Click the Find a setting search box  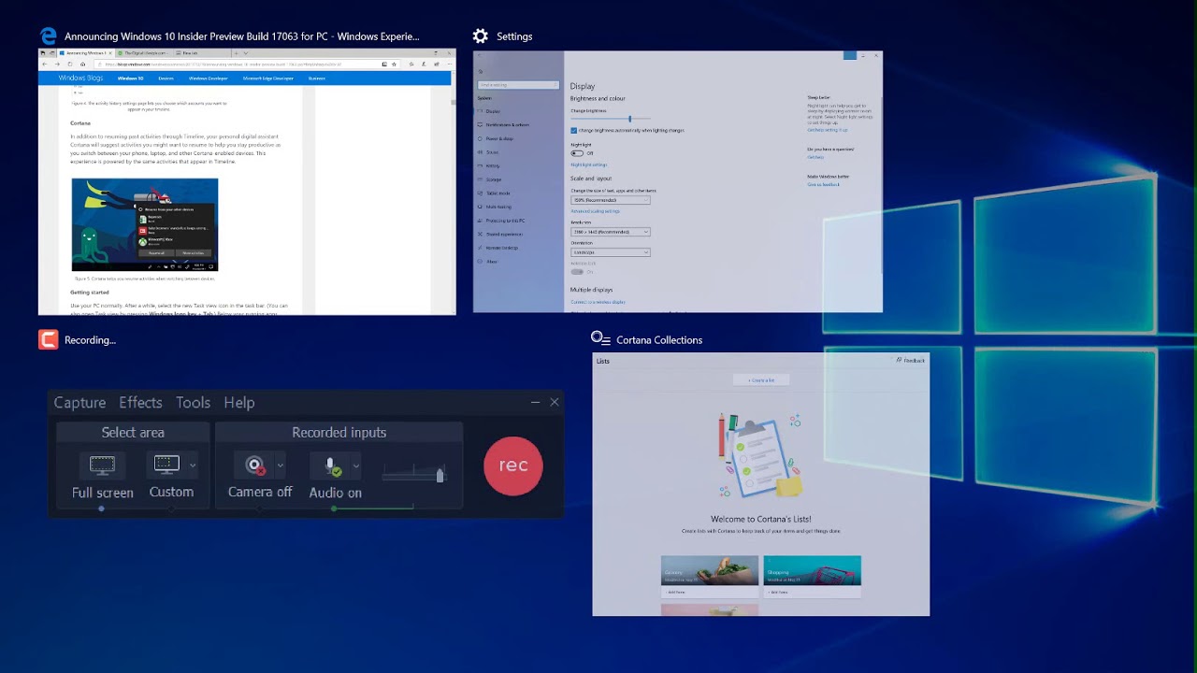point(518,85)
